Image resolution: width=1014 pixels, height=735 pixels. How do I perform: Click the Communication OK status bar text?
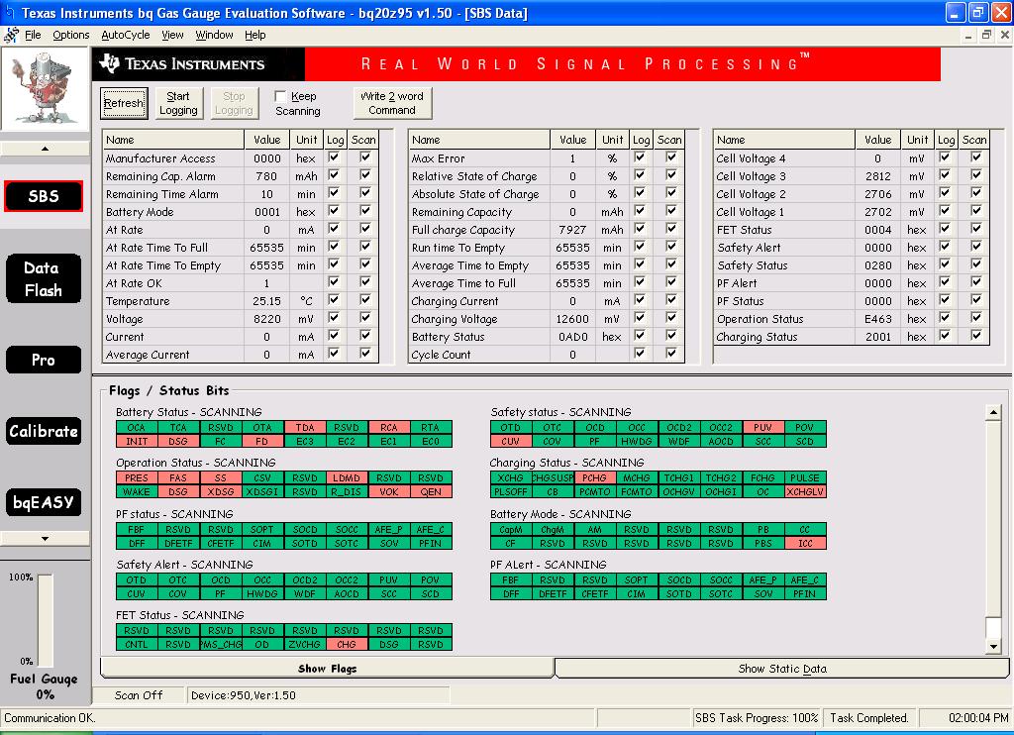point(50,718)
